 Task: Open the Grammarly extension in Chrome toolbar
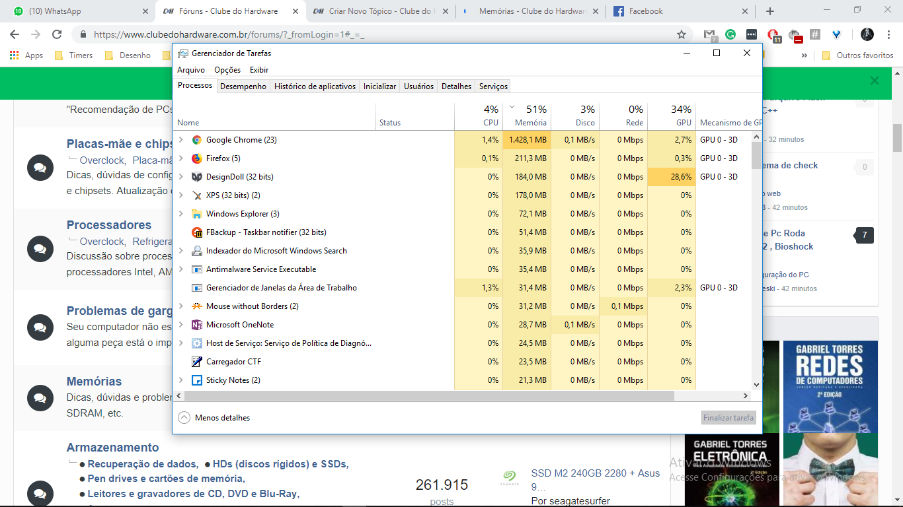pos(730,34)
